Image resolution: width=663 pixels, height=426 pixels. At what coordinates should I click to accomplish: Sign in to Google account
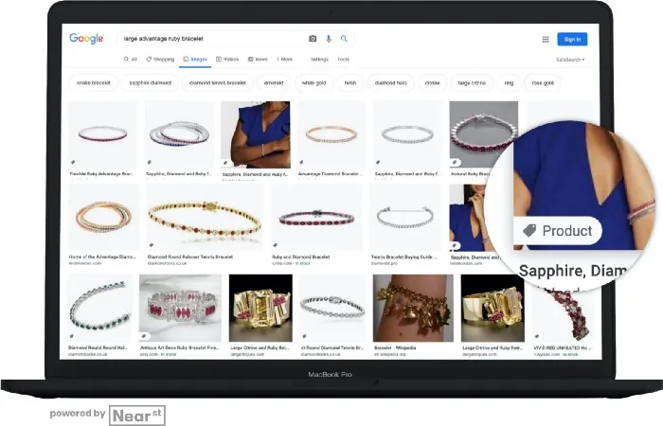572,39
